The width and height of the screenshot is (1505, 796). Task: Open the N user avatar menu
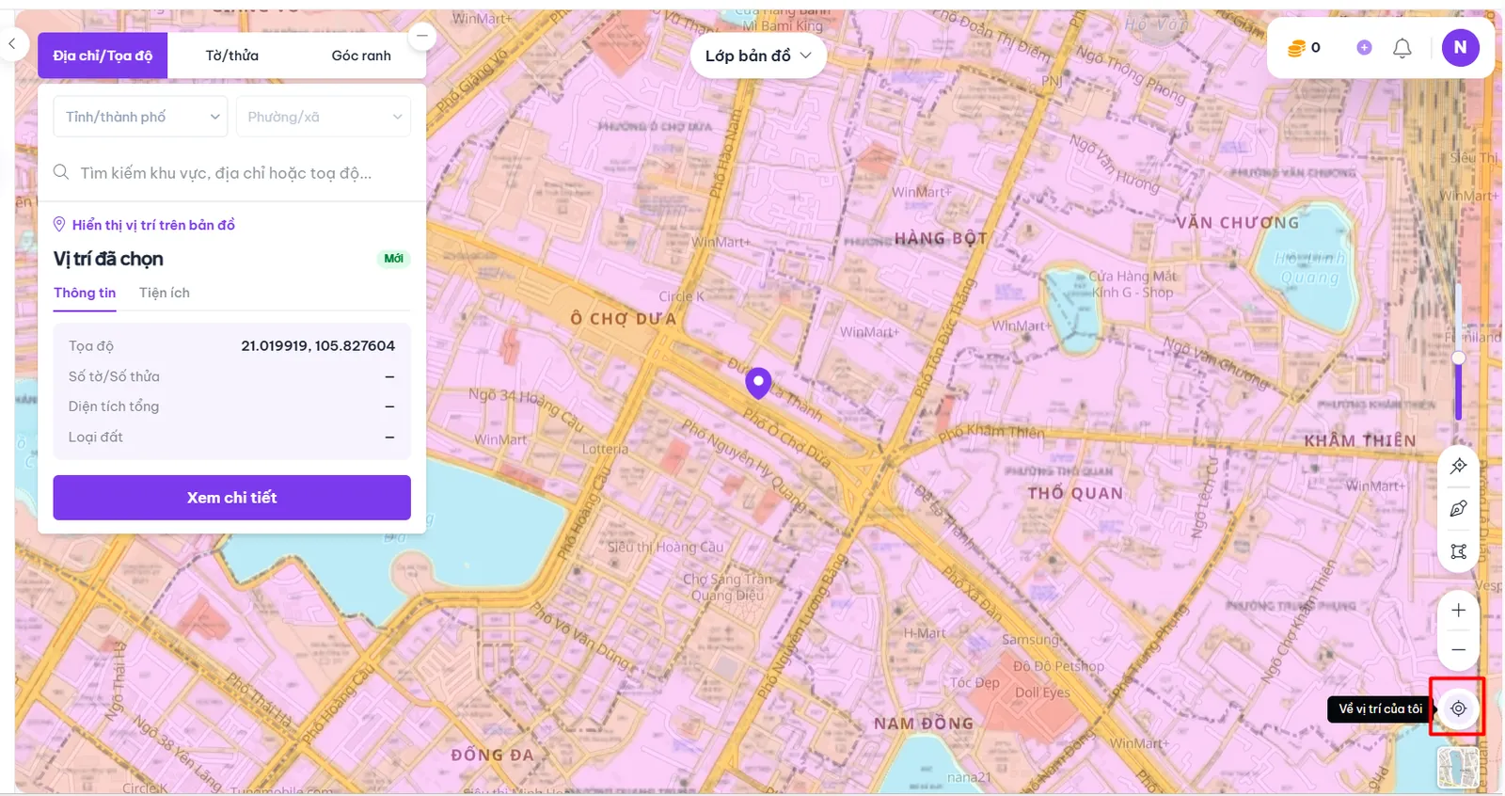pyautogui.click(x=1460, y=47)
